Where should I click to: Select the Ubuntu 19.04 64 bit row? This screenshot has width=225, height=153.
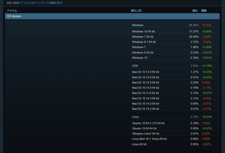[x=175, y=128]
